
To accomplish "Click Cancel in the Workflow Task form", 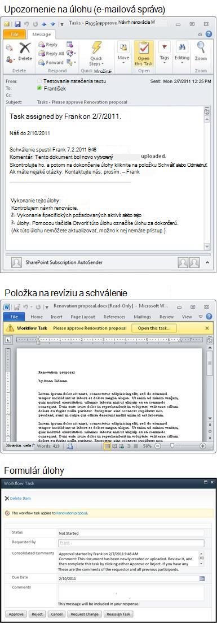I will click(x=57, y=614).
